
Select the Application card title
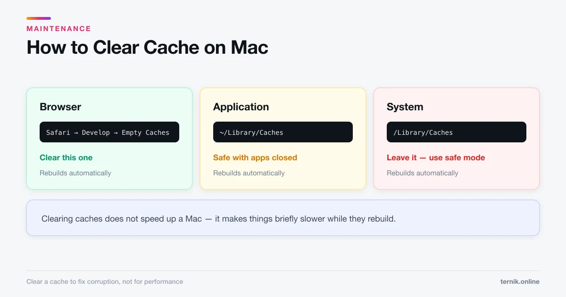(x=241, y=107)
